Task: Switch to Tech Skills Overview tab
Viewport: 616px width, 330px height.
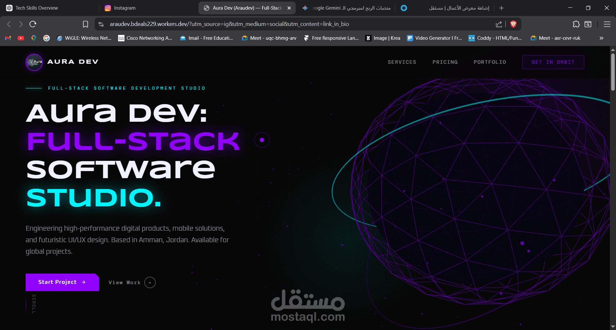Action: pos(50,8)
